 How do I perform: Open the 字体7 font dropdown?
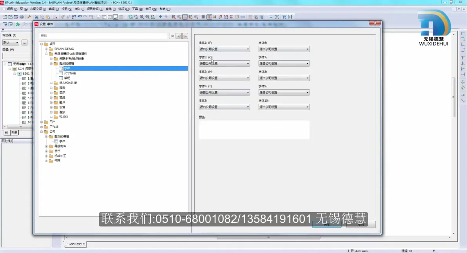point(284,63)
